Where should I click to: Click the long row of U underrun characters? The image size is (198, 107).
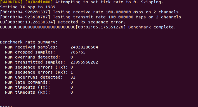(38, 27)
